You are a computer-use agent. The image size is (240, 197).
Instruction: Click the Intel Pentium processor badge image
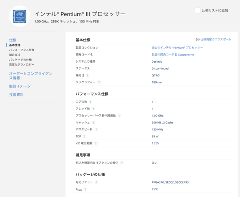20,16
